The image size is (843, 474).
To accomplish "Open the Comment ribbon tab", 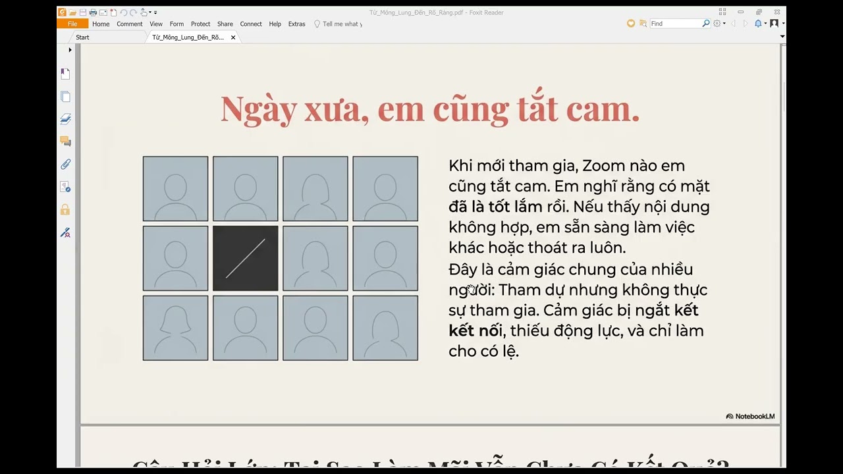I will (130, 24).
